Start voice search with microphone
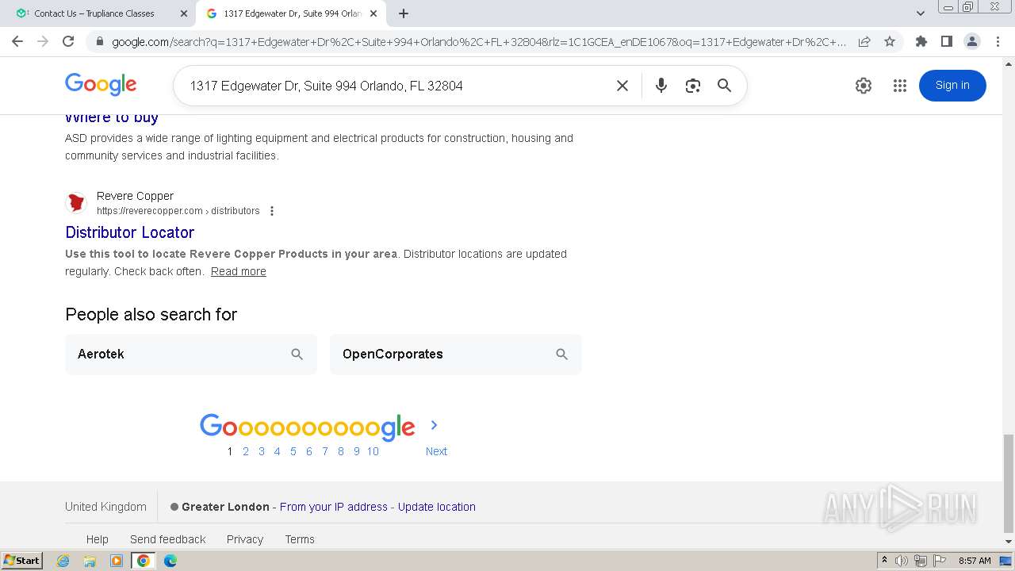Screen dimensions: 1015x571 [661, 86]
